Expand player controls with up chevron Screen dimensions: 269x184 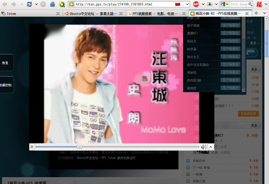(211, 147)
